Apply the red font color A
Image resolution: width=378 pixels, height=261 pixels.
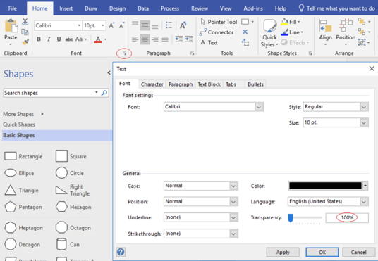[98, 39]
